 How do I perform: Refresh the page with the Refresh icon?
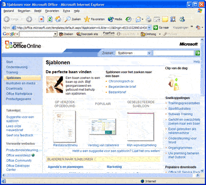tap(50, 19)
